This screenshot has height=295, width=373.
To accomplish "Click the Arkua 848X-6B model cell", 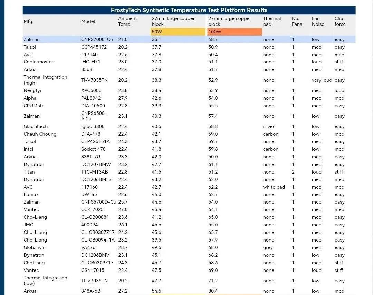I will pos(90,291).
